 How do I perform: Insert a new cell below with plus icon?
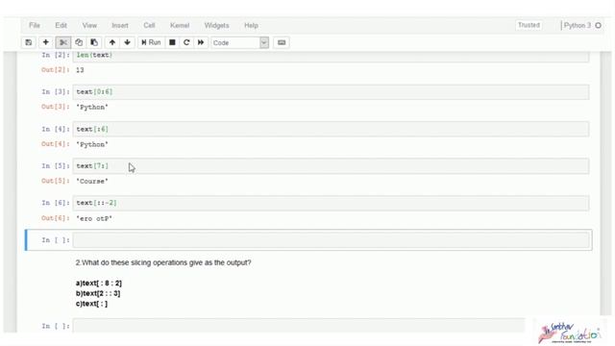[45, 42]
